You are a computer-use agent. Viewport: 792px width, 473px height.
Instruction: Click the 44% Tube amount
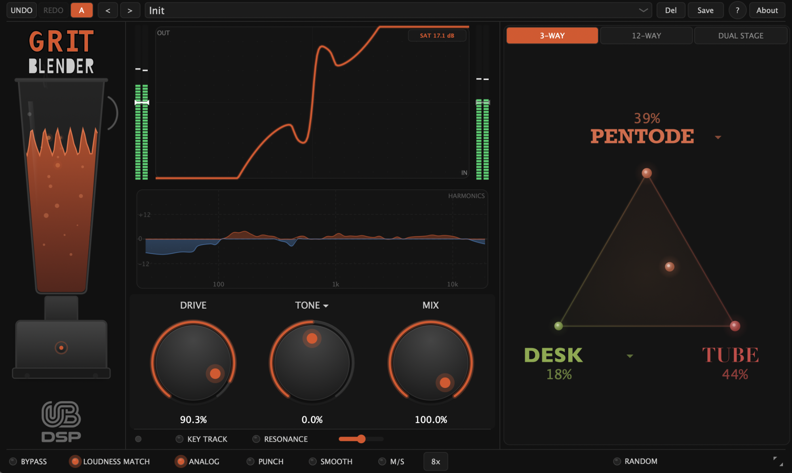(x=735, y=374)
